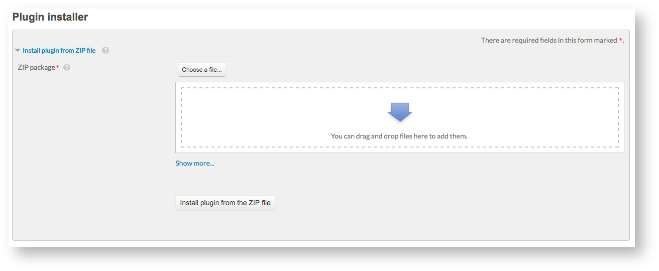Click the blue download arrow in drop area
Viewport: 659px width, 271px height.
pos(400,112)
